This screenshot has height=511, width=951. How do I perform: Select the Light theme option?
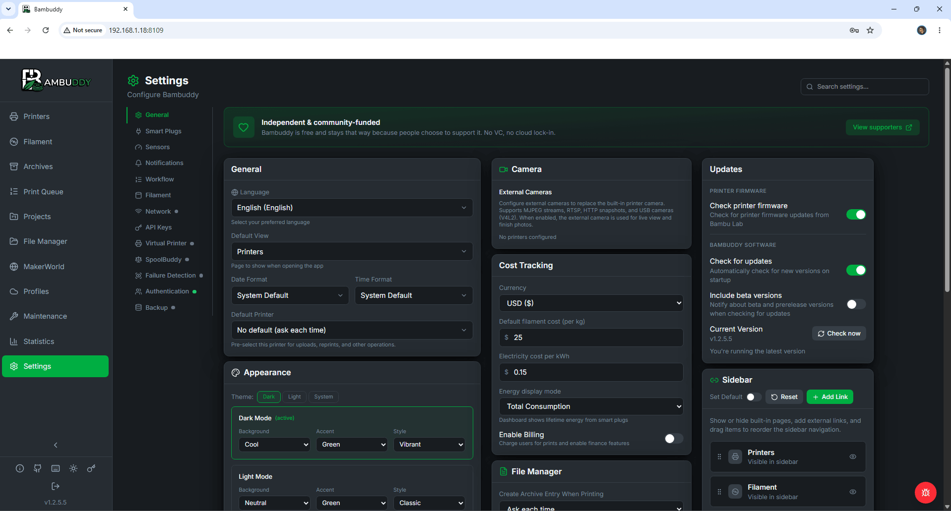[x=295, y=397]
